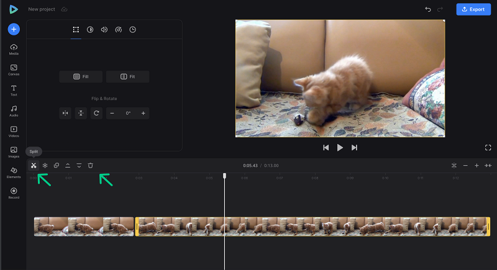497x270 pixels.
Task: Rotate the clip clockwise
Action: tap(96, 113)
